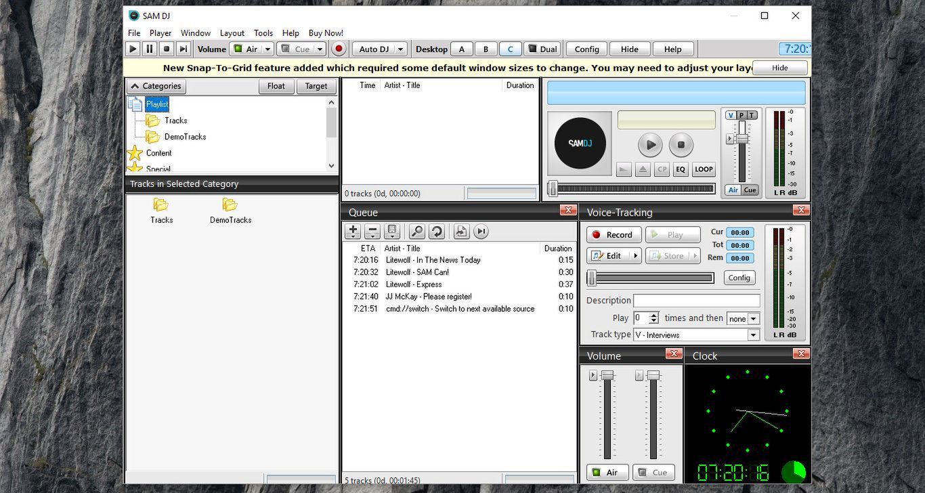Screen dimensions: 925x493
Task: Open Voice-Tracking Config
Action: click(739, 278)
